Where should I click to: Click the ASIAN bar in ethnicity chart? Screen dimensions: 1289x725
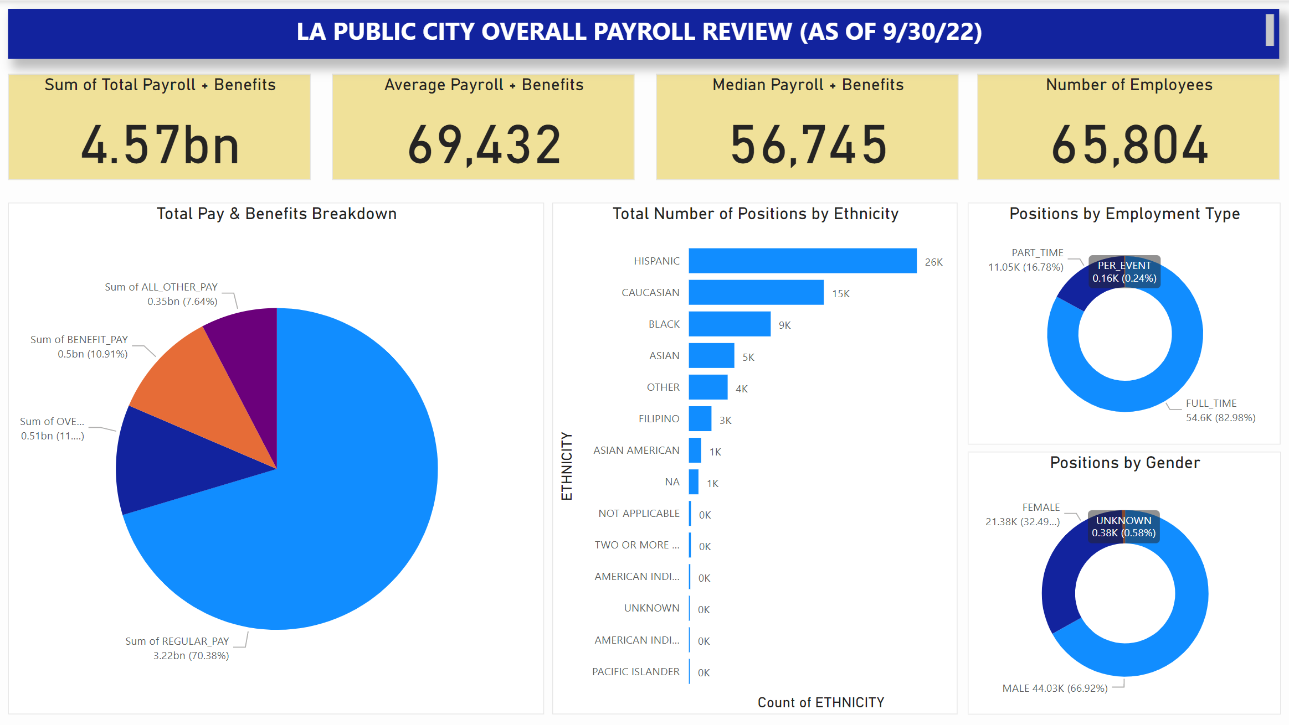pyautogui.click(x=711, y=355)
